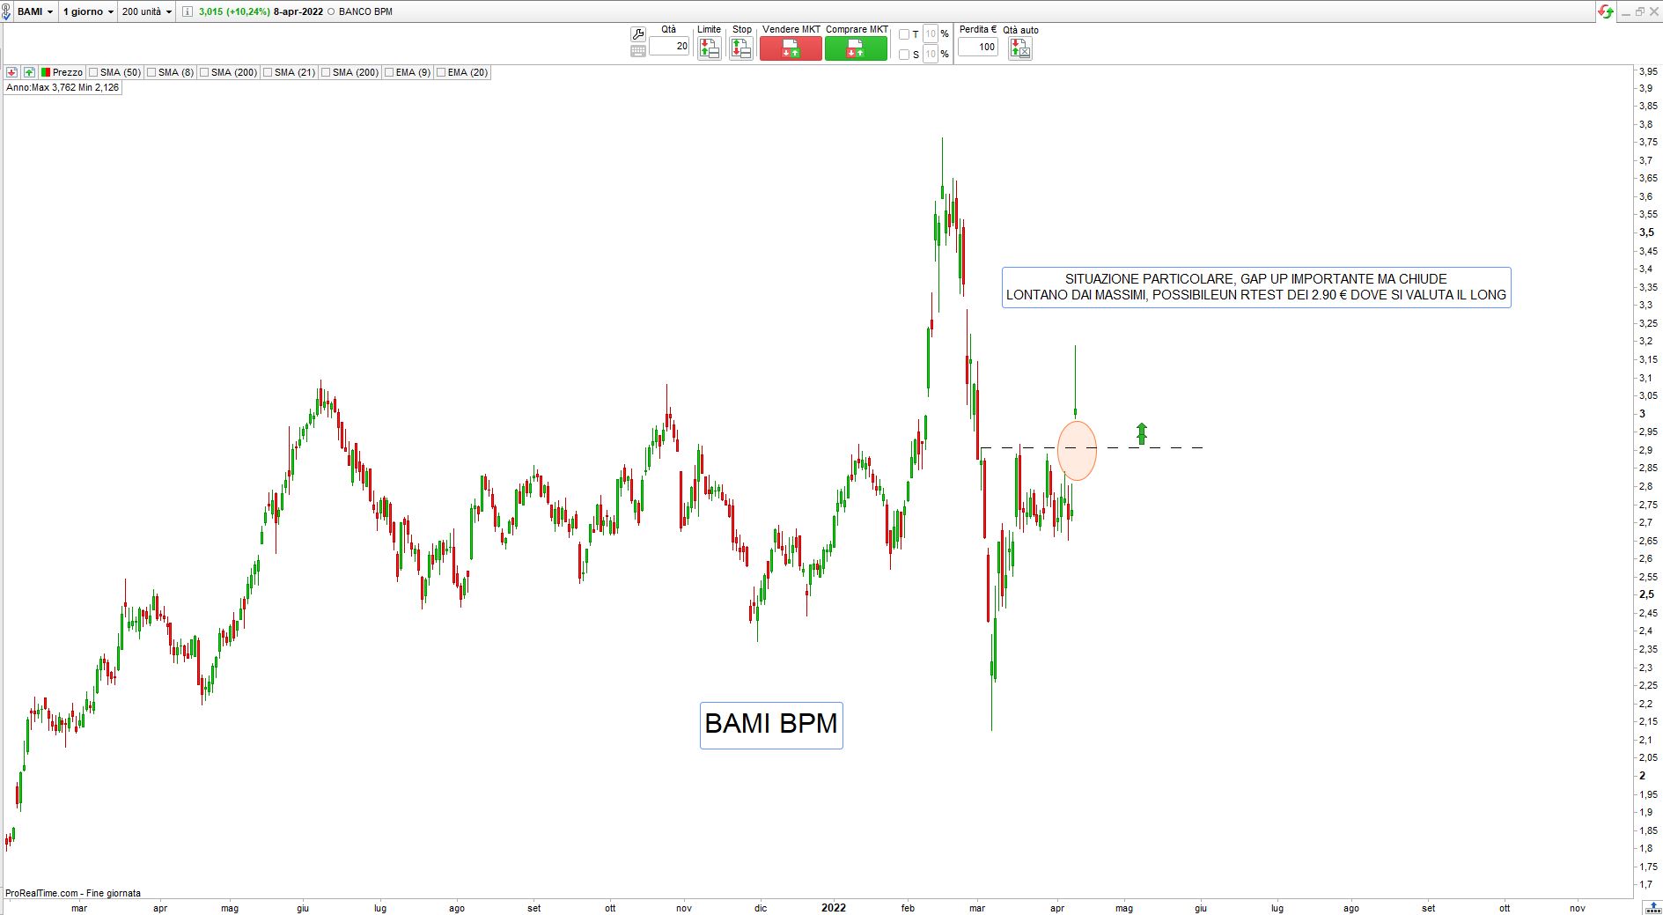Click the S percent value field
Screen dimensions: 1663x915
(931, 55)
